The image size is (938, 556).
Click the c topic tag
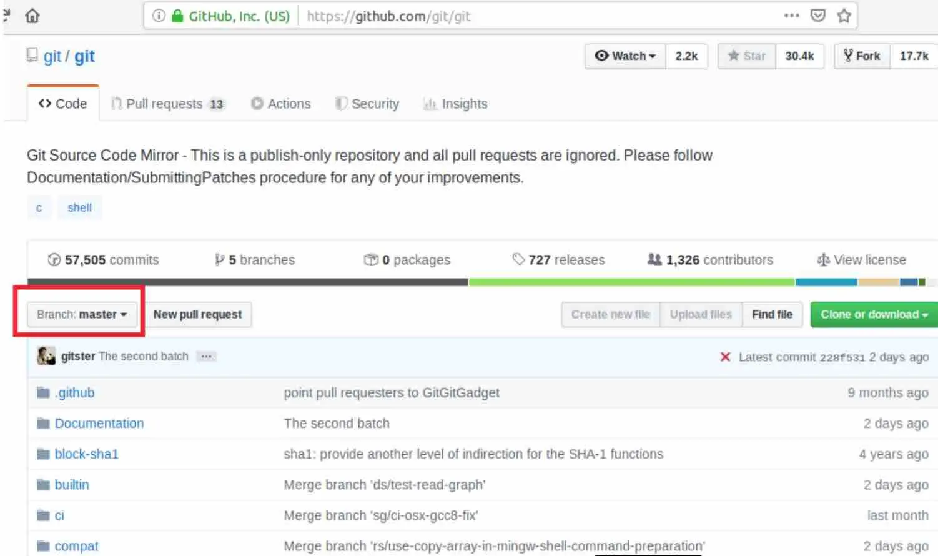(39, 207)
